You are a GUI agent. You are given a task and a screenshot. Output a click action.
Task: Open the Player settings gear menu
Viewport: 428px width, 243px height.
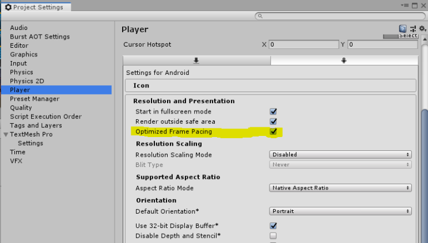point(423,28)
